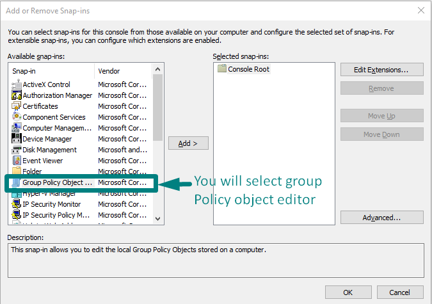
Task: Select Computer Management entry text
Action: [x=57, y=128]
